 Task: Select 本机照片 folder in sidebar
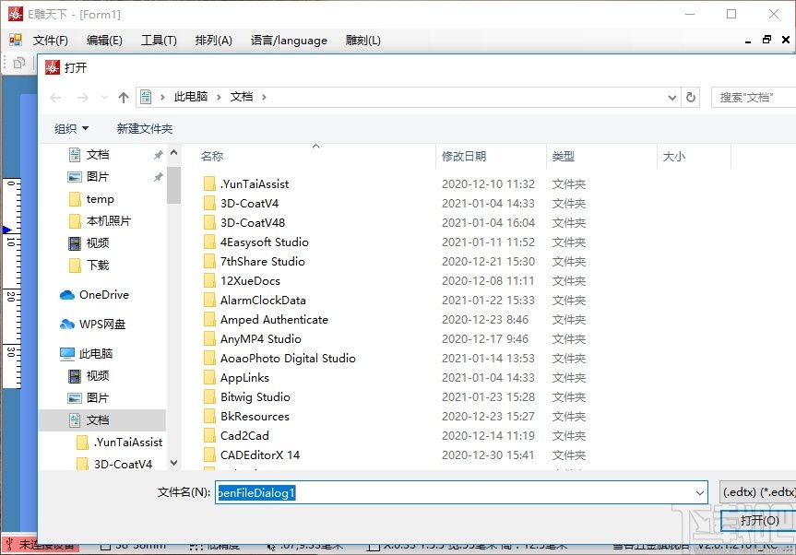tap(108, 220)
